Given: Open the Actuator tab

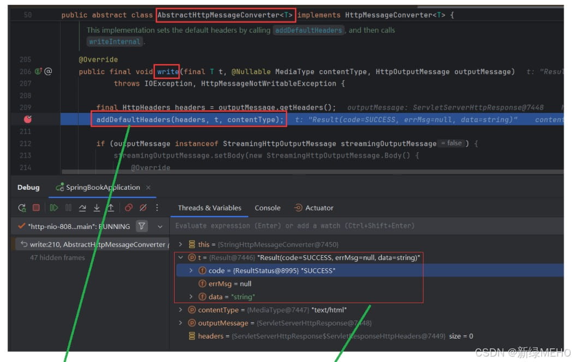Looking at the screenshot, I should (x=314, y=208).
